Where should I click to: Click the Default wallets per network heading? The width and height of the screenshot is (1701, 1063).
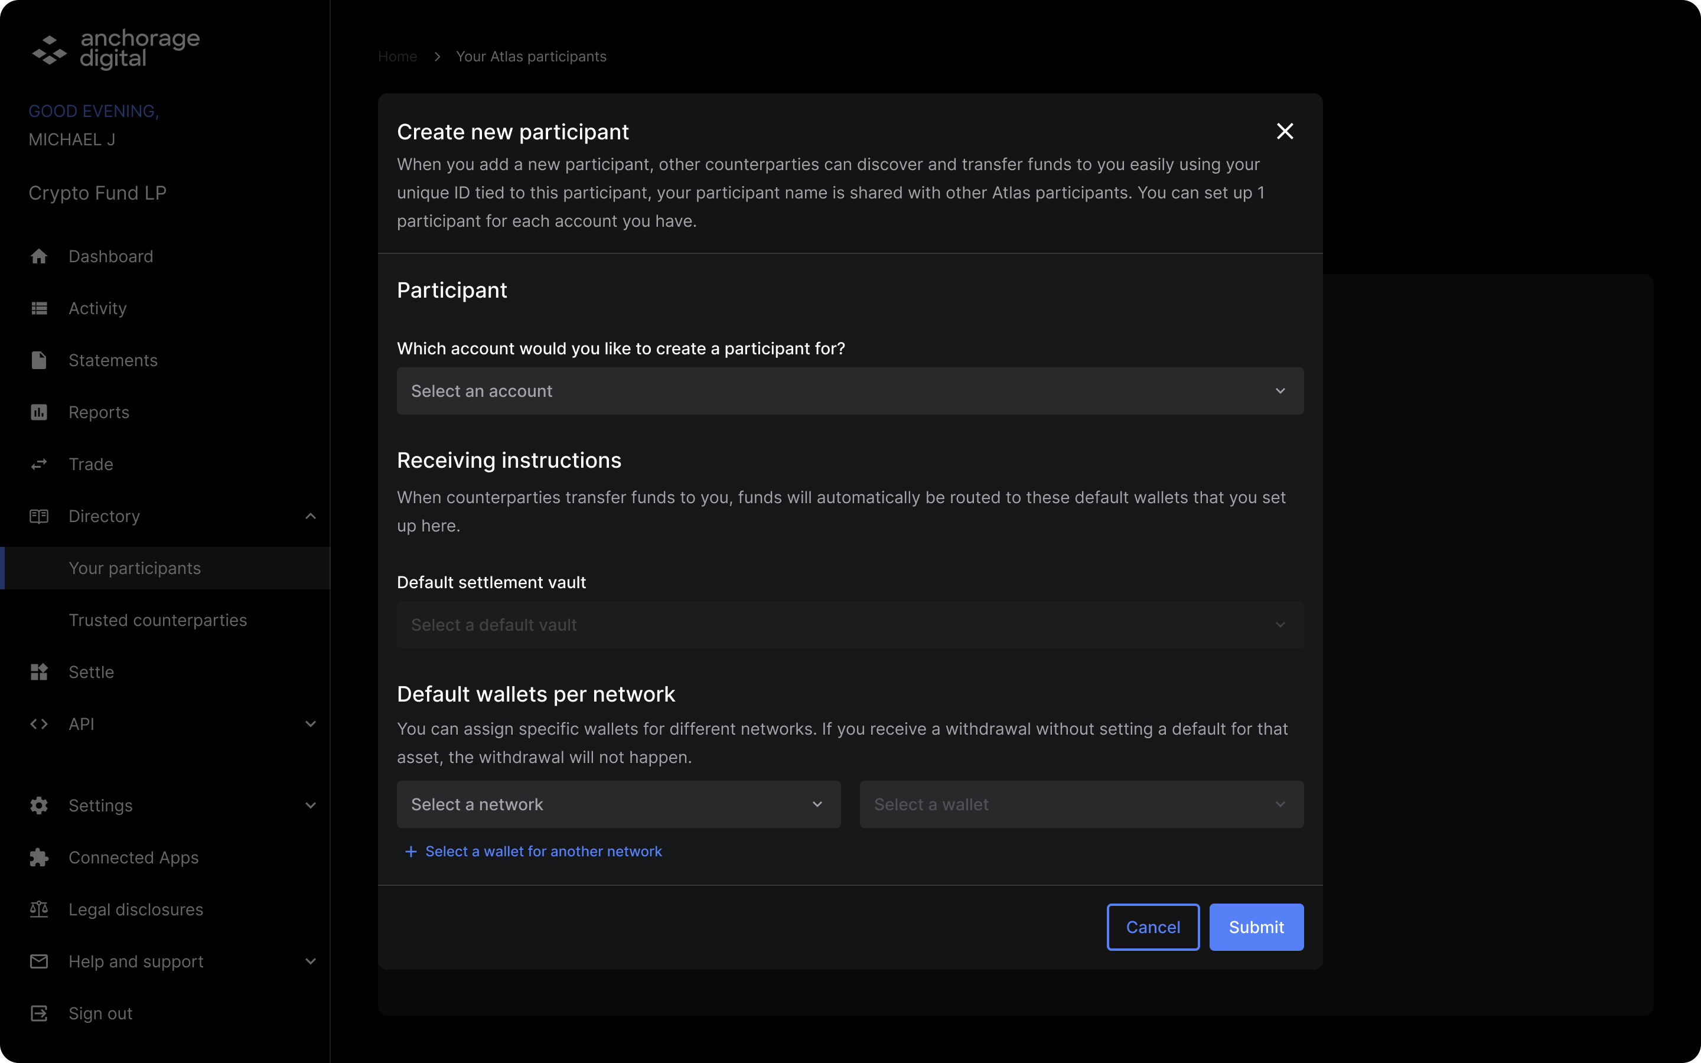(536, 694)
